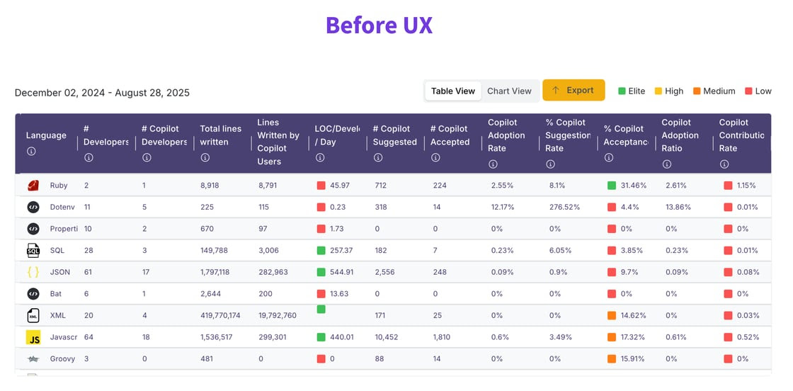Click the green Elite legend swatch

point(622,91)
